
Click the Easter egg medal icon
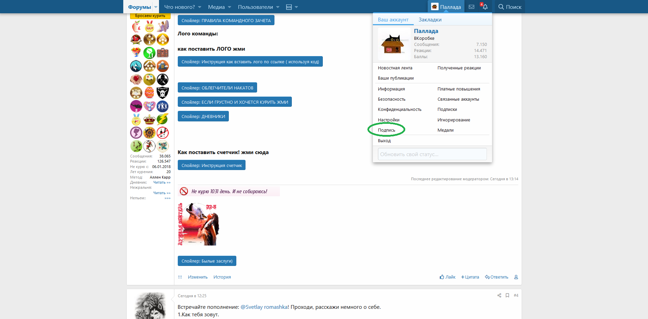(x=149, y=93)
